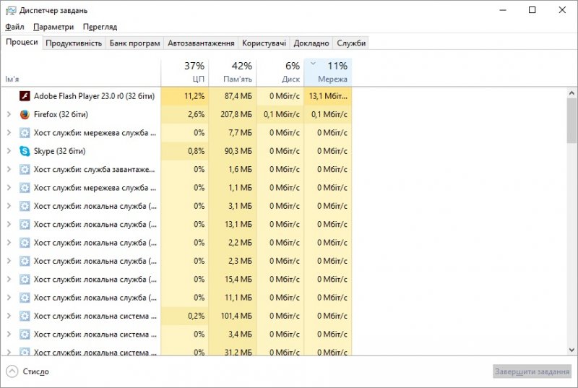Viewport: 578px width, 388px height.
Task: Click Firefox's 0,1 Мбіт/с disk value cell
Action: (280, 115)
